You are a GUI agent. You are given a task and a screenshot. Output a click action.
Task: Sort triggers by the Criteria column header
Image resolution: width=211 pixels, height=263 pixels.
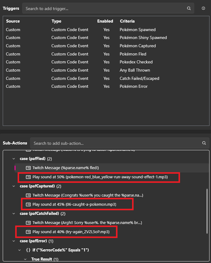pyautogui.click(x=127, y=21)
